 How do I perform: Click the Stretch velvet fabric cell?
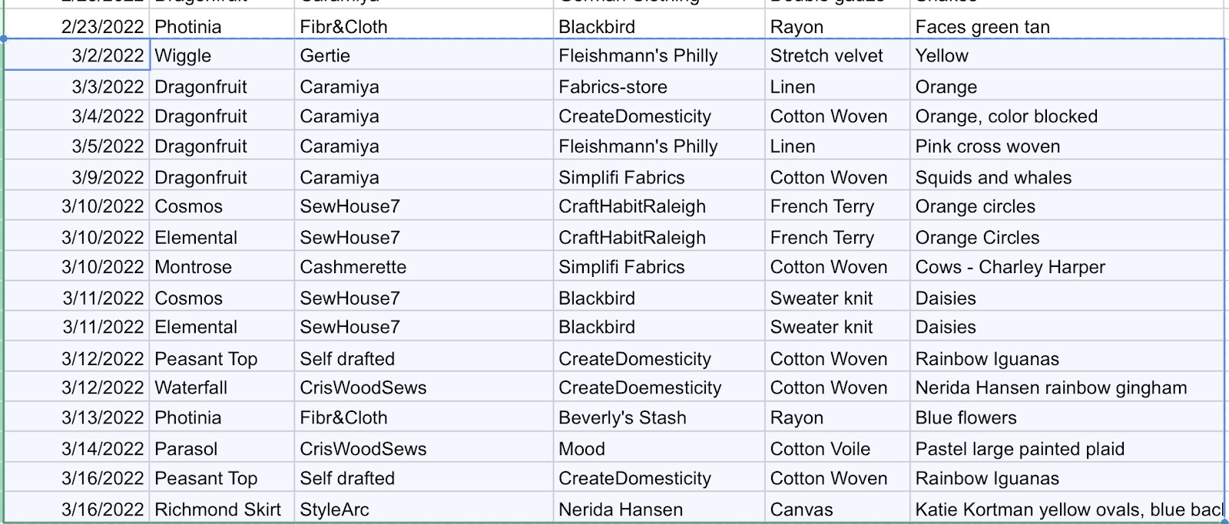[x=837, y=55]
